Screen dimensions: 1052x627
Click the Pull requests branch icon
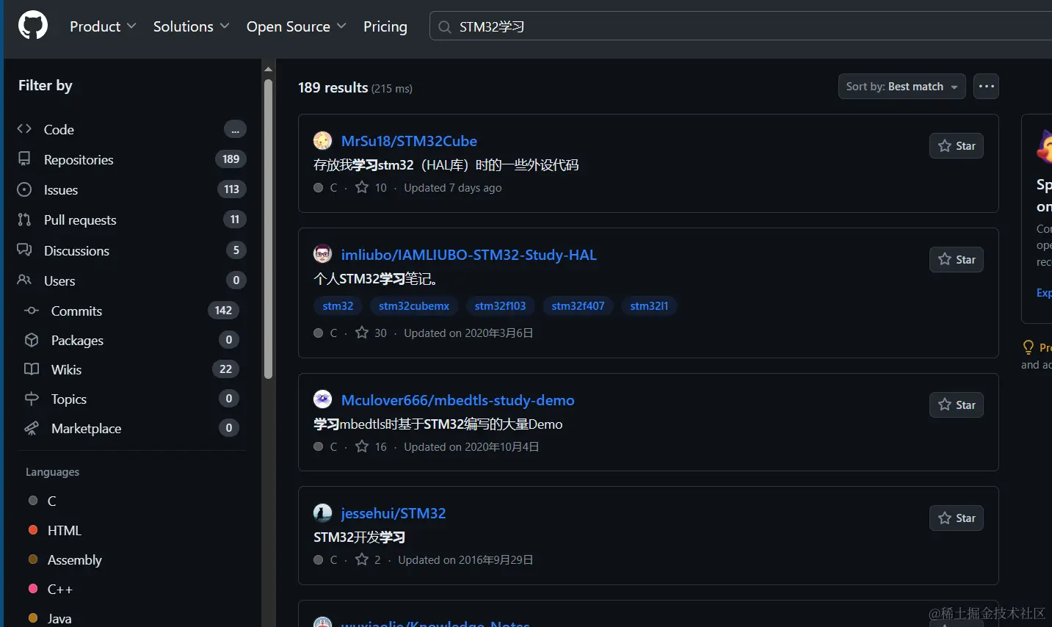[x=24, y=220]
